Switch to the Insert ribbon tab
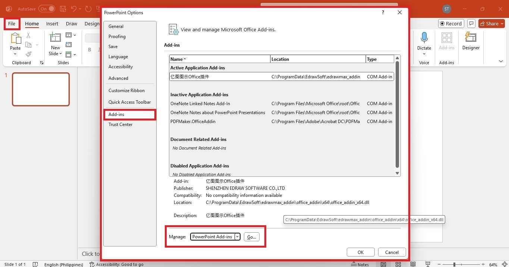The width and height of the screenshot is (509, 267). 52,23
